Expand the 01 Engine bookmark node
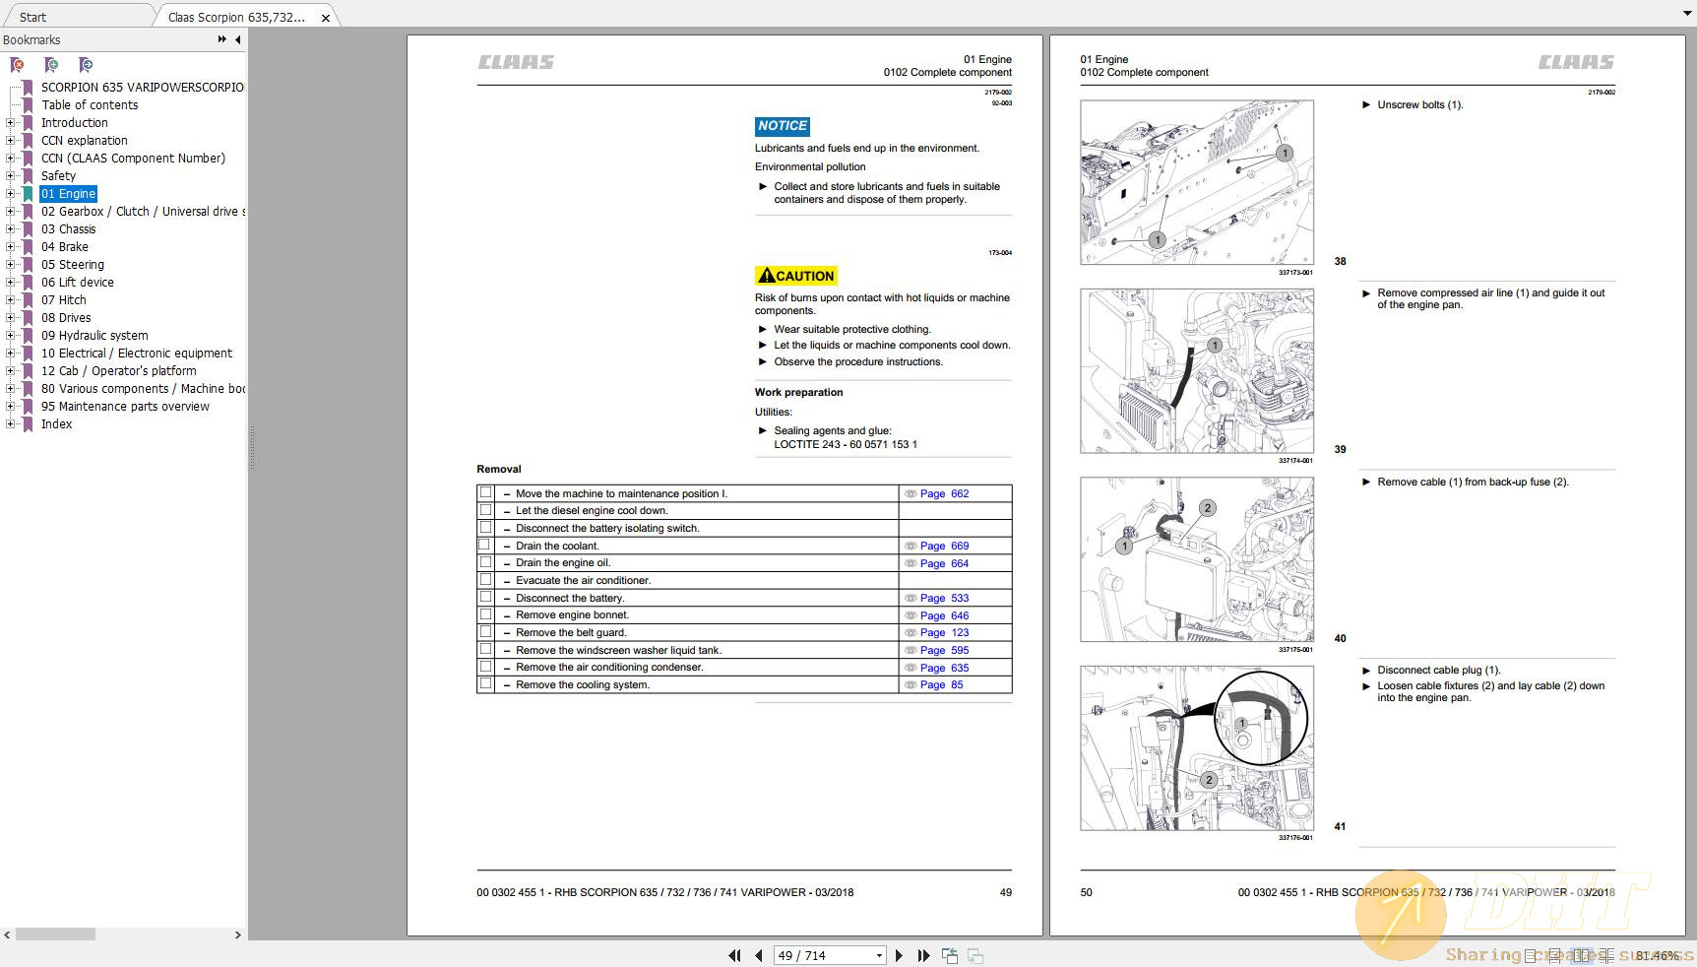 (x=10, y=194)
